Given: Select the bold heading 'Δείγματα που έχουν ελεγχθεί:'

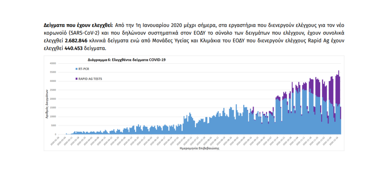Looking at the screenshot, I should pyautogui.click(x=78, y=25).
